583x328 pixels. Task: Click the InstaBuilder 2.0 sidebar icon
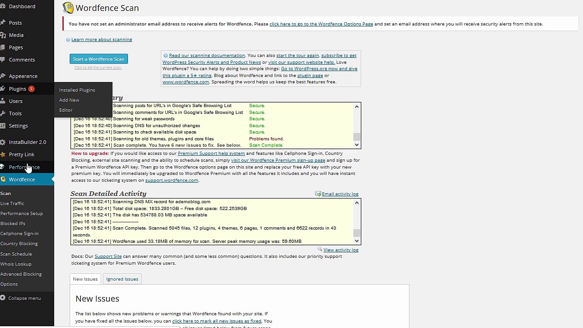3,142
